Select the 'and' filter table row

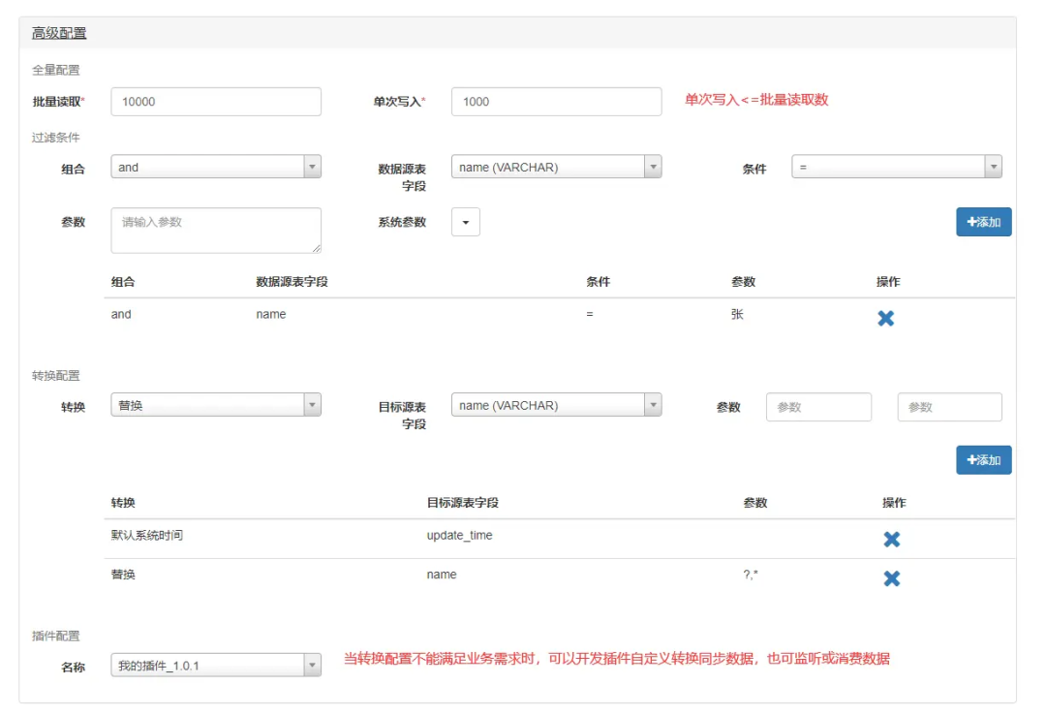click(387, 315)
